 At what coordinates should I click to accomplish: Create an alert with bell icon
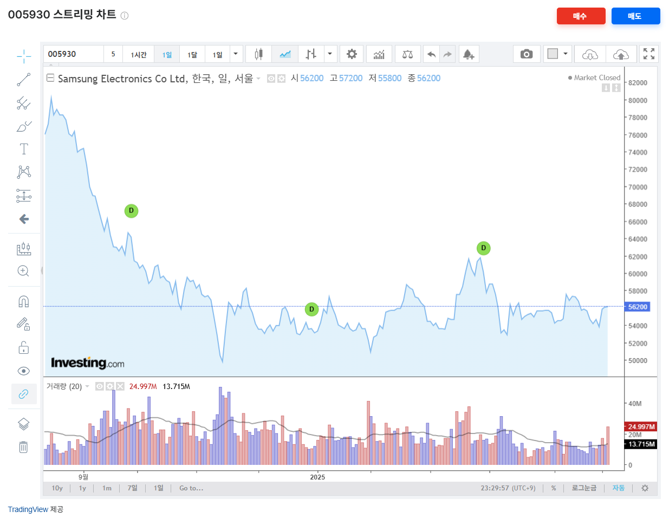click(469, 54)
